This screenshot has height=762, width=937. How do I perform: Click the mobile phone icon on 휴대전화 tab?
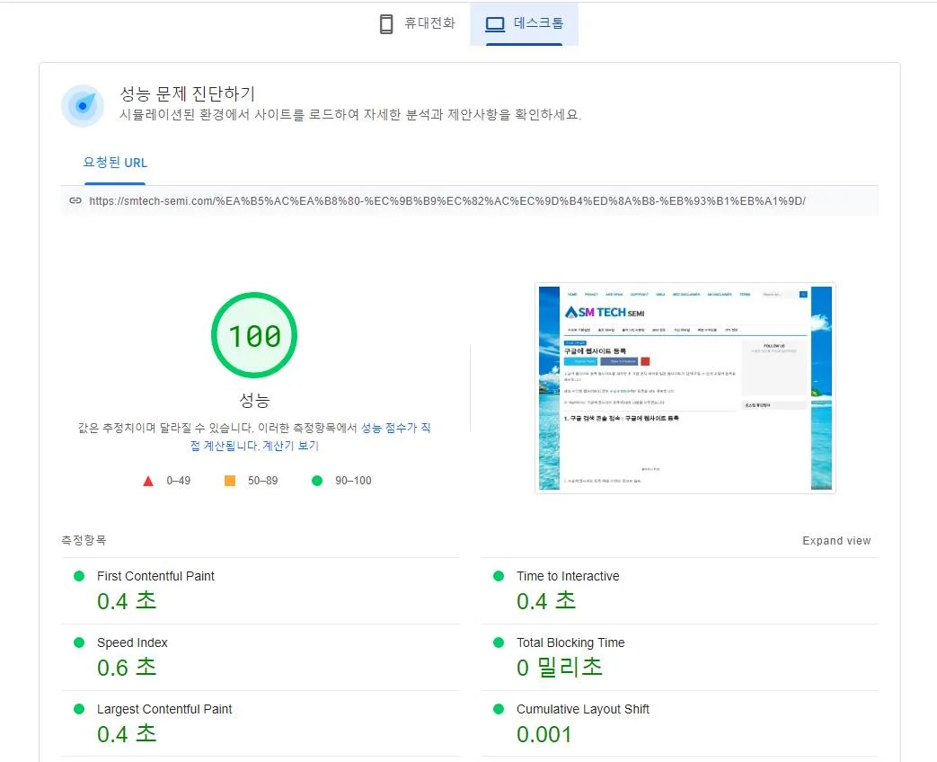coord(386,22)
